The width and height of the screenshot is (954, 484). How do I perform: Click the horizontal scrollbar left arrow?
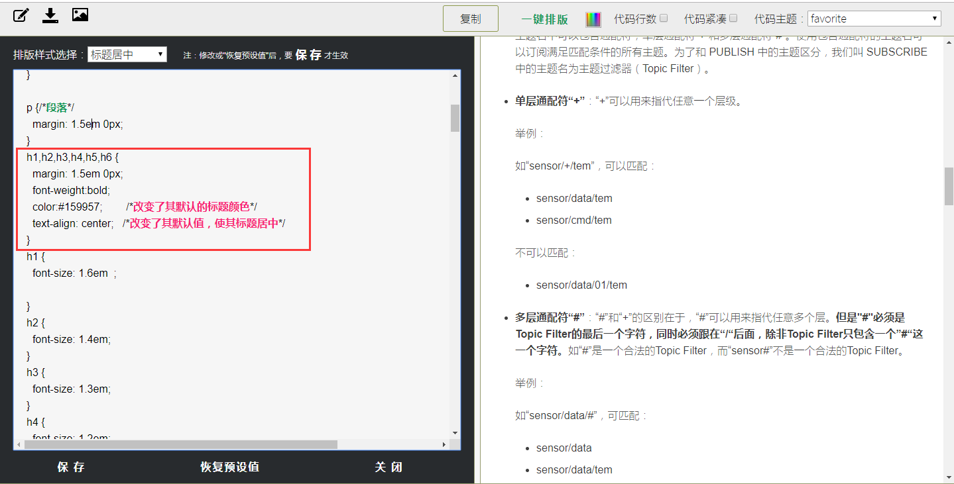[19, 444]
